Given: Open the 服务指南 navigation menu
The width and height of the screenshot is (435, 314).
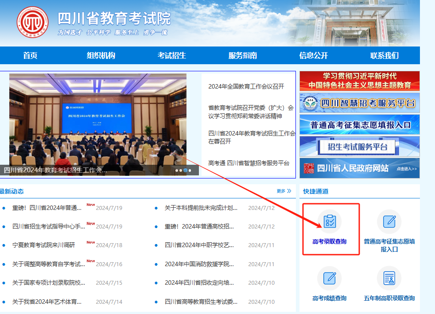Looking at the screenshot, I should click(242, 55).
